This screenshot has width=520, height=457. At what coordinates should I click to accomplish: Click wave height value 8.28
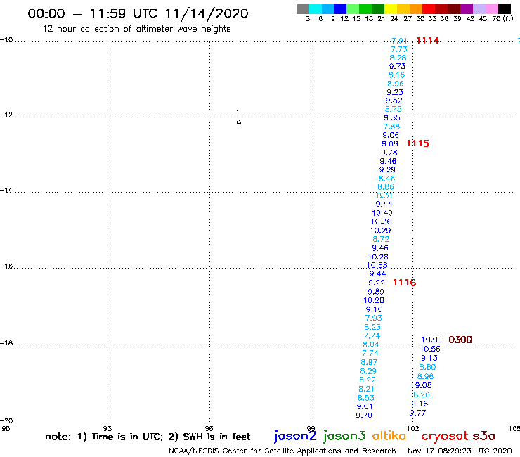398,58
